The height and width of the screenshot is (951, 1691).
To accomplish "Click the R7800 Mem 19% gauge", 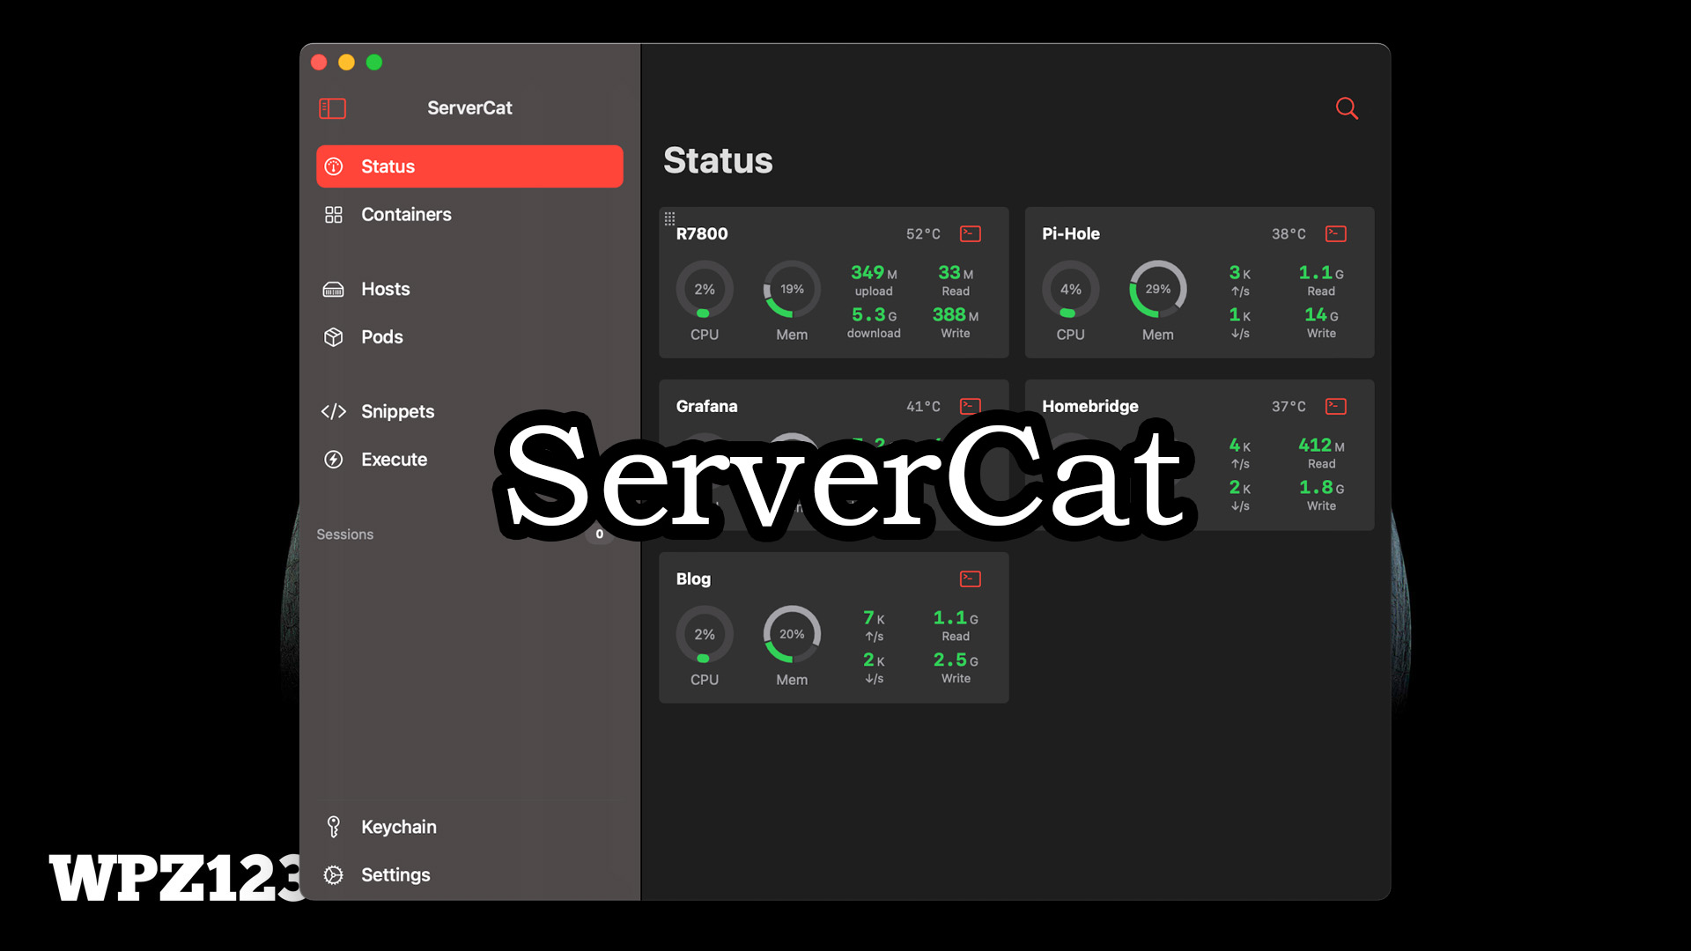I will tap(792, 290).
